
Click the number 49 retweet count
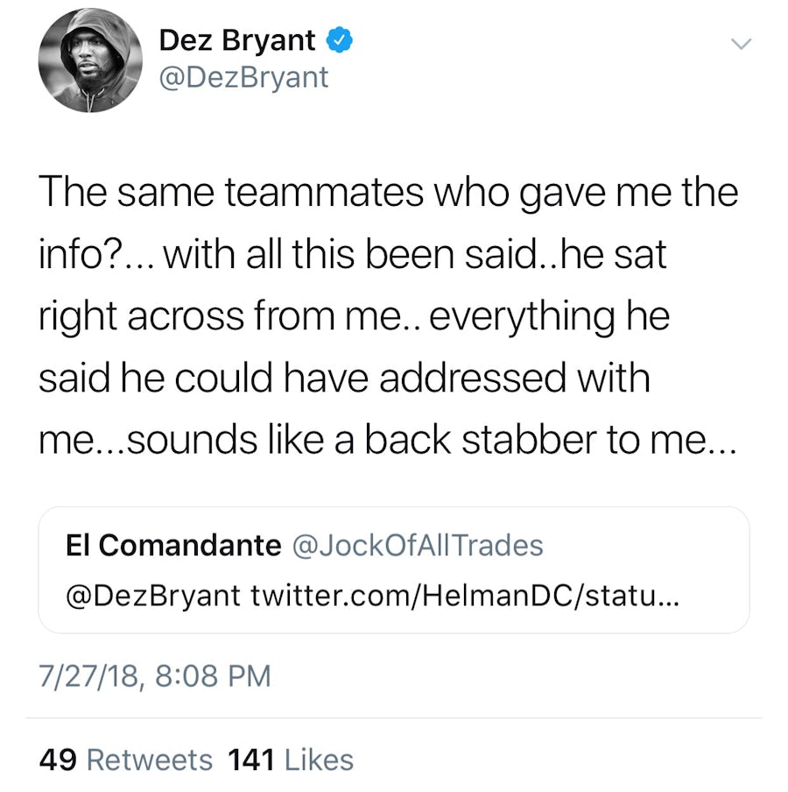click(x=58, y=760)
